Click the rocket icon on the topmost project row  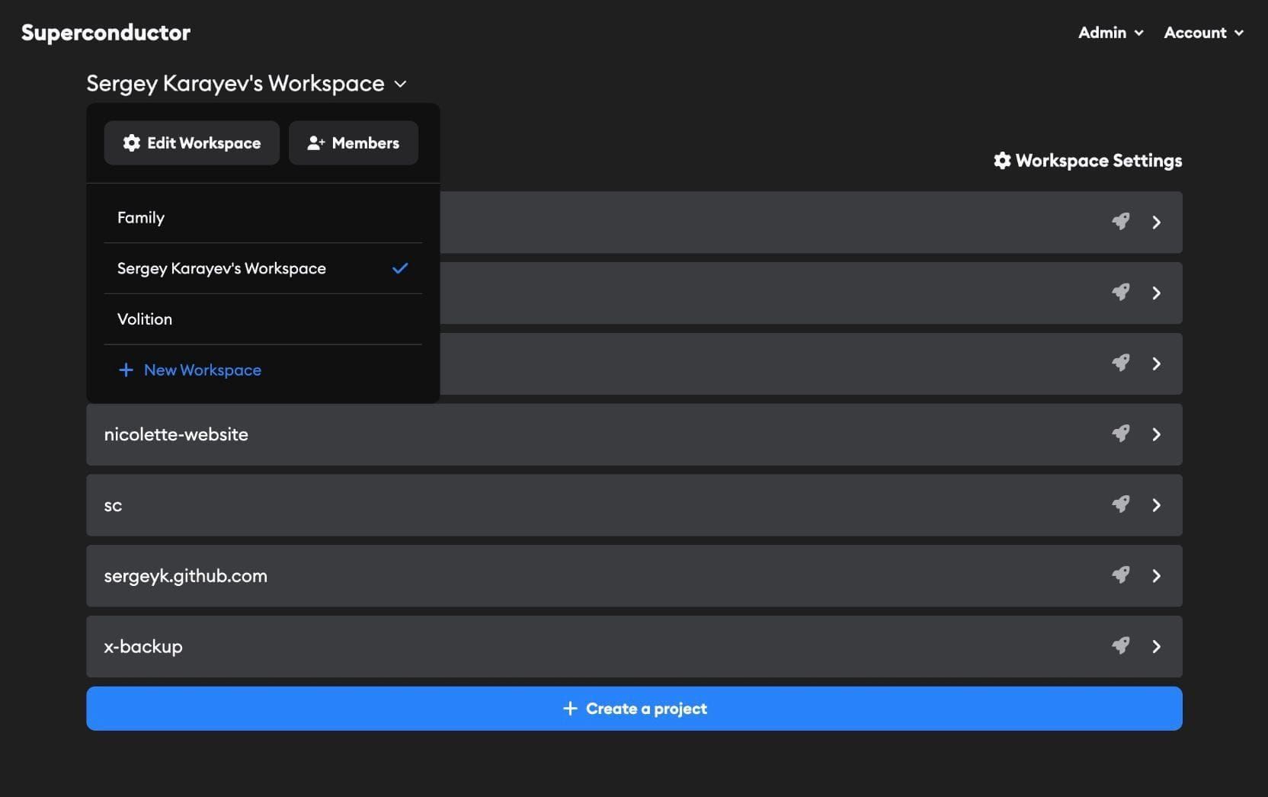(1120, 222)
